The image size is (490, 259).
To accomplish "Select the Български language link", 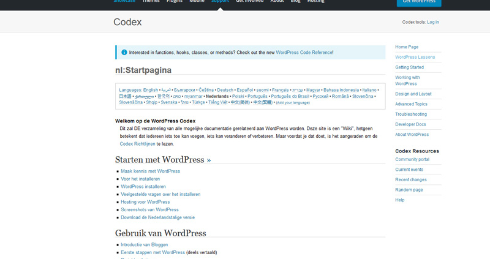I will pos(184,90).
